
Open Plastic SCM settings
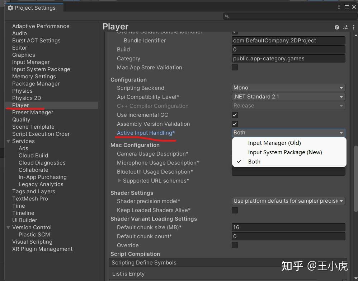coord(34,235)
